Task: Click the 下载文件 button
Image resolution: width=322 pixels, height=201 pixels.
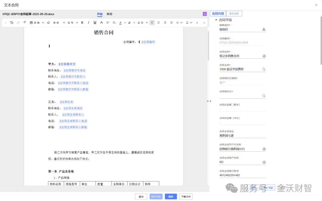Action: pyautogui.click(x=186, y=197)
